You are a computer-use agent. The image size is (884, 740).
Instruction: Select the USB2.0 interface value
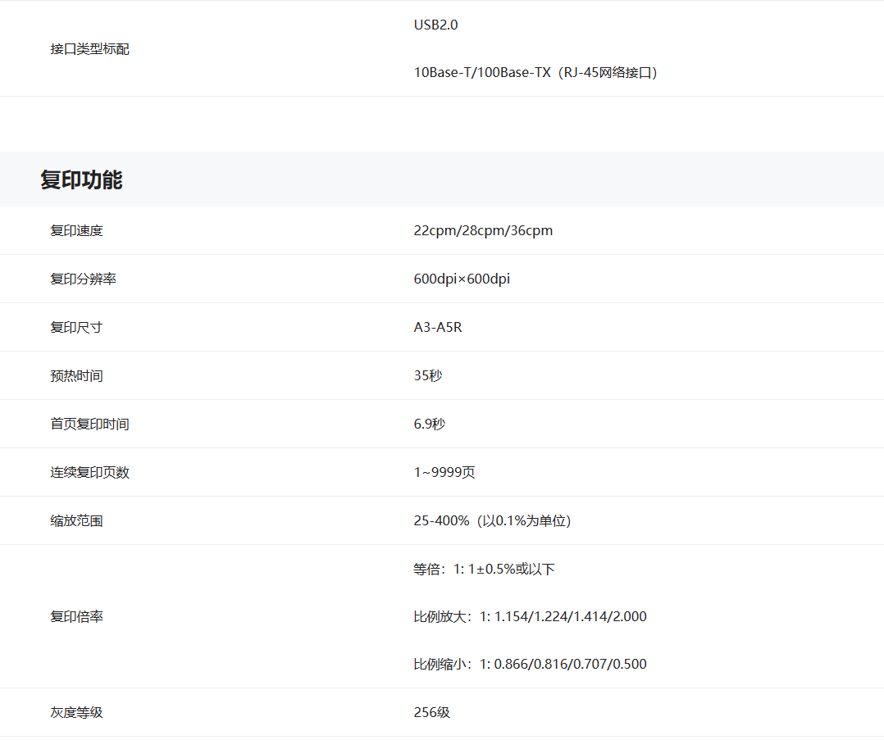click(435, 25)
